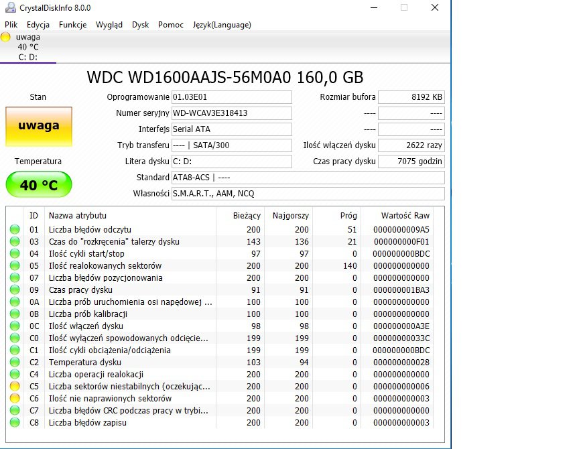This screenshot has height=449, width=579.
Task: Click status circle for attribute C0
Action: 15,338
